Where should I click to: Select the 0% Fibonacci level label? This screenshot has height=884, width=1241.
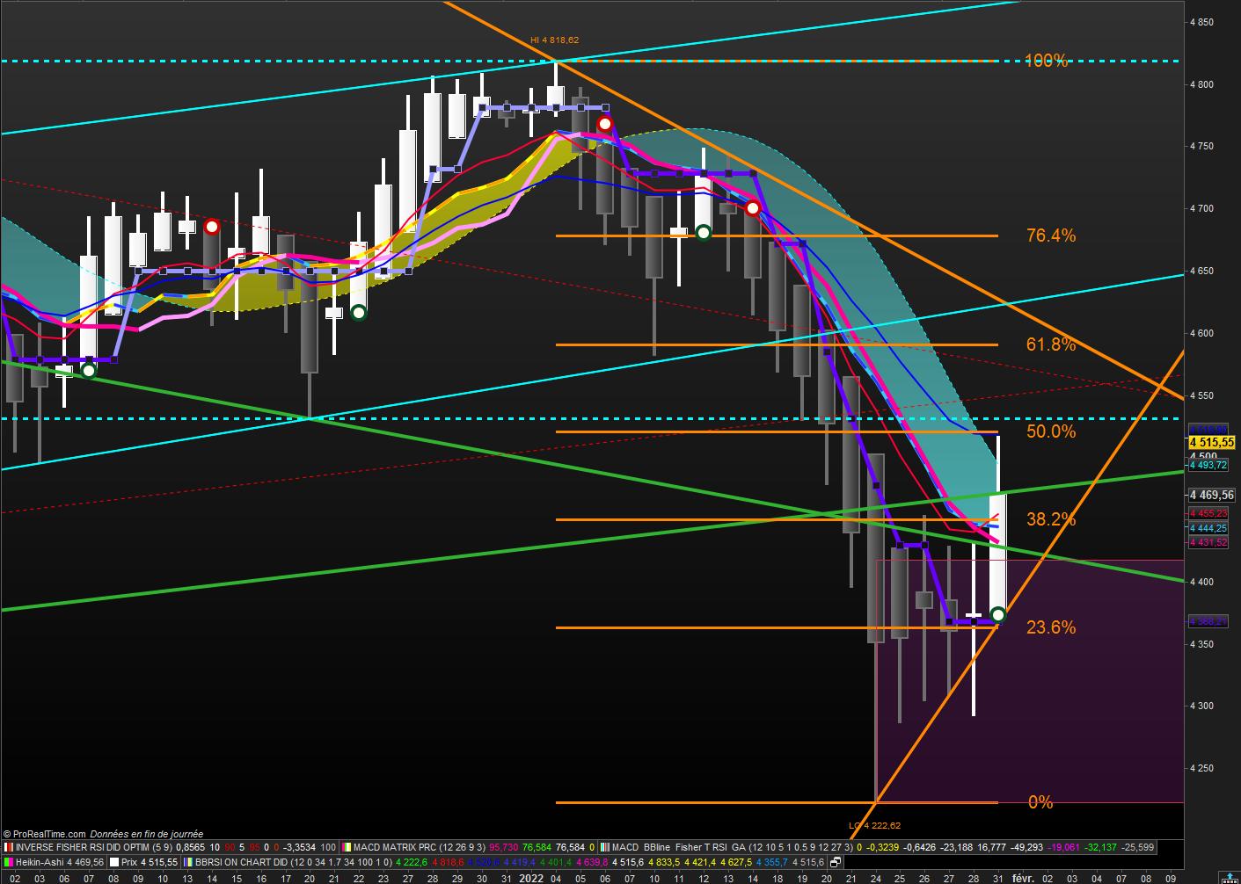pos(1040,802)
